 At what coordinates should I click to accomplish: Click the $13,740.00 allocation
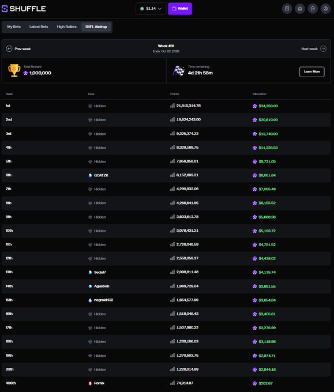coord(268,134)
